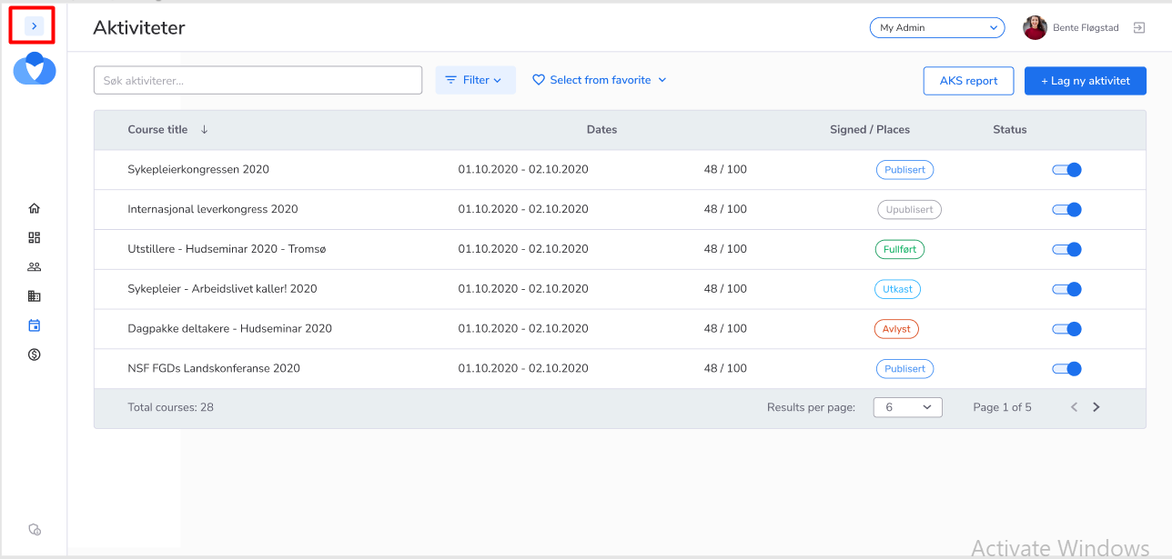Open NSF FGDs Landskonferanse 2020 course
Screen dimensions: 1172x559
pos(214,369)
